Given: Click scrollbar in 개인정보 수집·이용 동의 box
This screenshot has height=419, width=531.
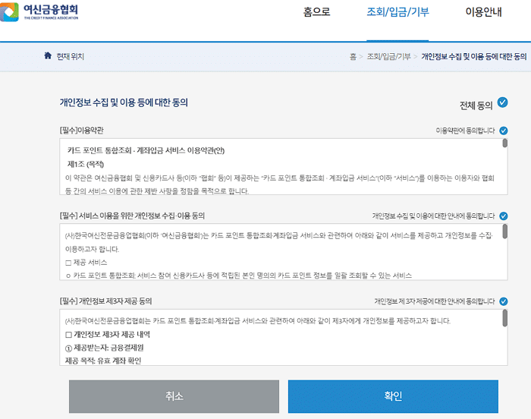Looking at the screenshot, I should (504, 232).
